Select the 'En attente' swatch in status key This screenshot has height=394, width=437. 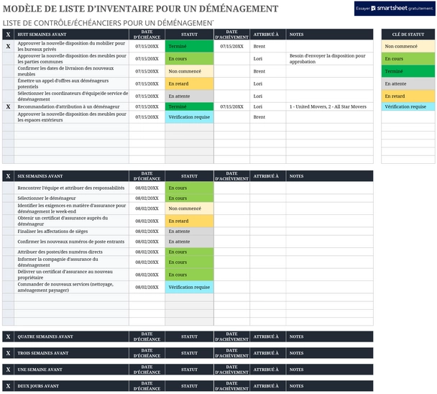(408, 83)
